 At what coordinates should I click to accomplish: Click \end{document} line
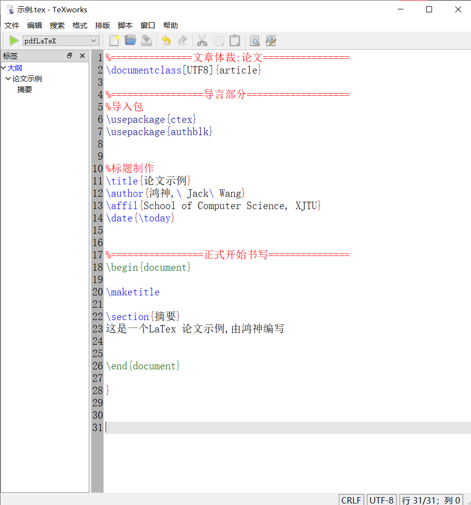[143, 365]
